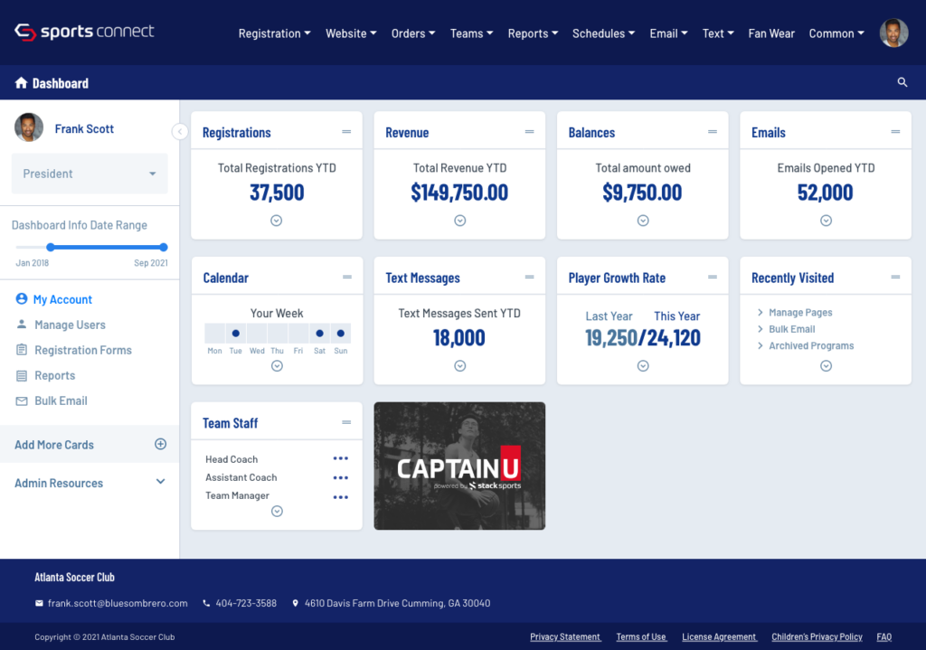Minimize the Revenue card
Image resolution: width=926 pixels, height=650 pixels.
[529, 132]
